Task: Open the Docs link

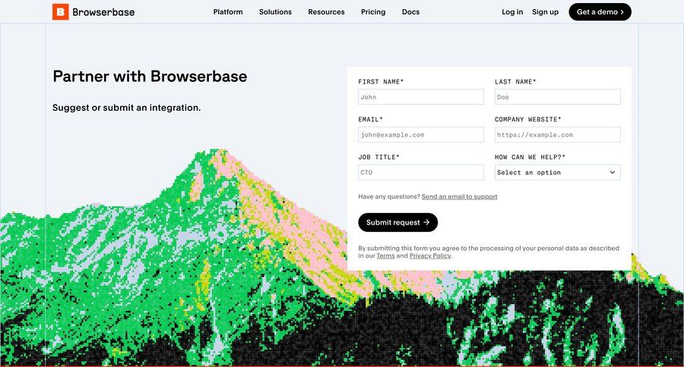Action: pos(410,12)
